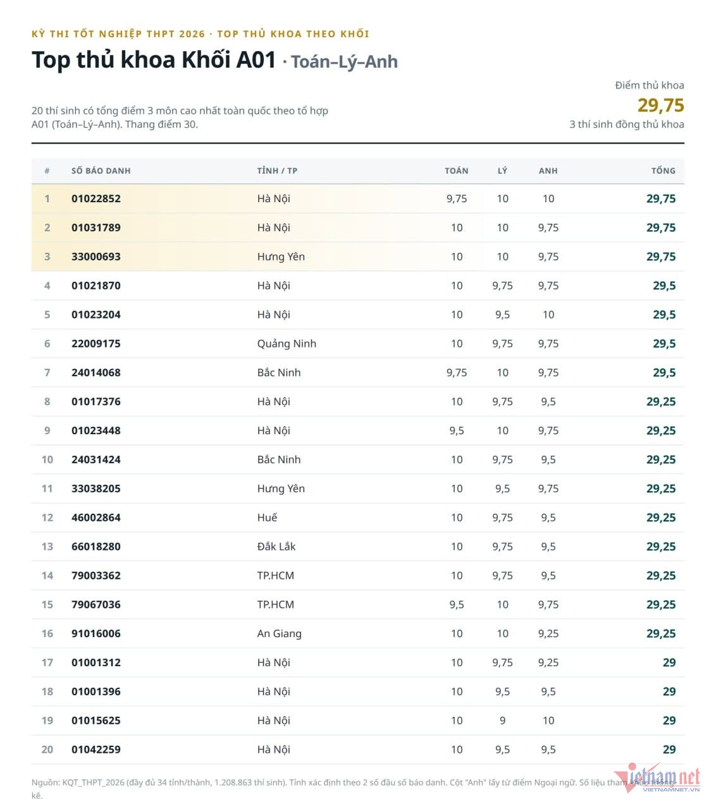
Task: Select candidate number 01015625
Action: pyautogui.click(x=96, y=721)
